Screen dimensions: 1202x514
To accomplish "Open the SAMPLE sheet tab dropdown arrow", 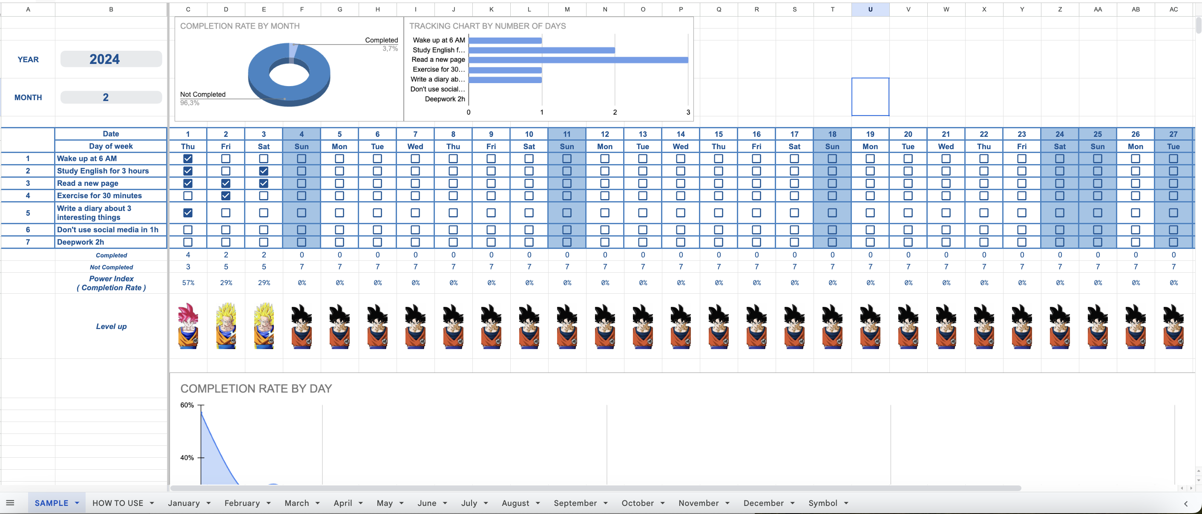I will (77, 503).
